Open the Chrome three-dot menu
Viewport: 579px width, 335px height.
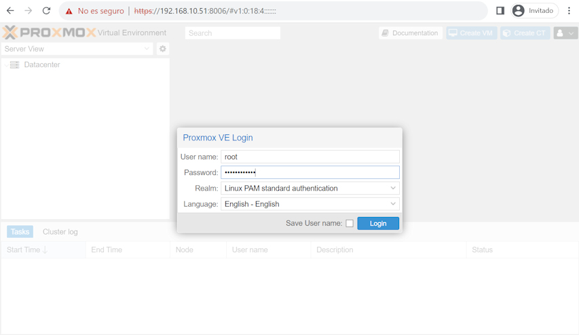(x=569, y=11)
